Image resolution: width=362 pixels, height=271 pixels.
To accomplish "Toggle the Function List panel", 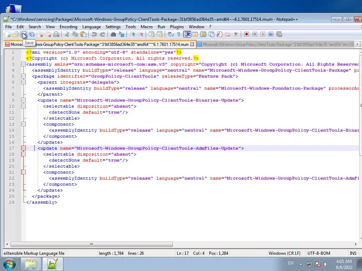I will [219, 34].
